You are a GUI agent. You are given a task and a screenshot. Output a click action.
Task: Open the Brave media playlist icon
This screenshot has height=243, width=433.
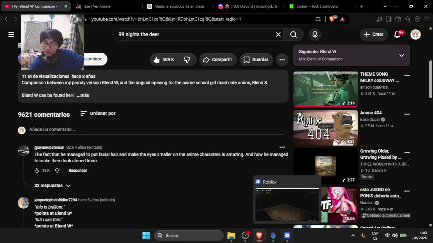[379, 19]
